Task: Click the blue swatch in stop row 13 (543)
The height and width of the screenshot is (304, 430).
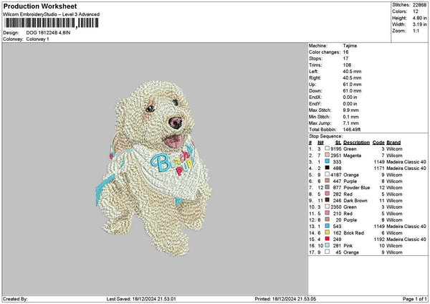Action: (x=328, y=226)
